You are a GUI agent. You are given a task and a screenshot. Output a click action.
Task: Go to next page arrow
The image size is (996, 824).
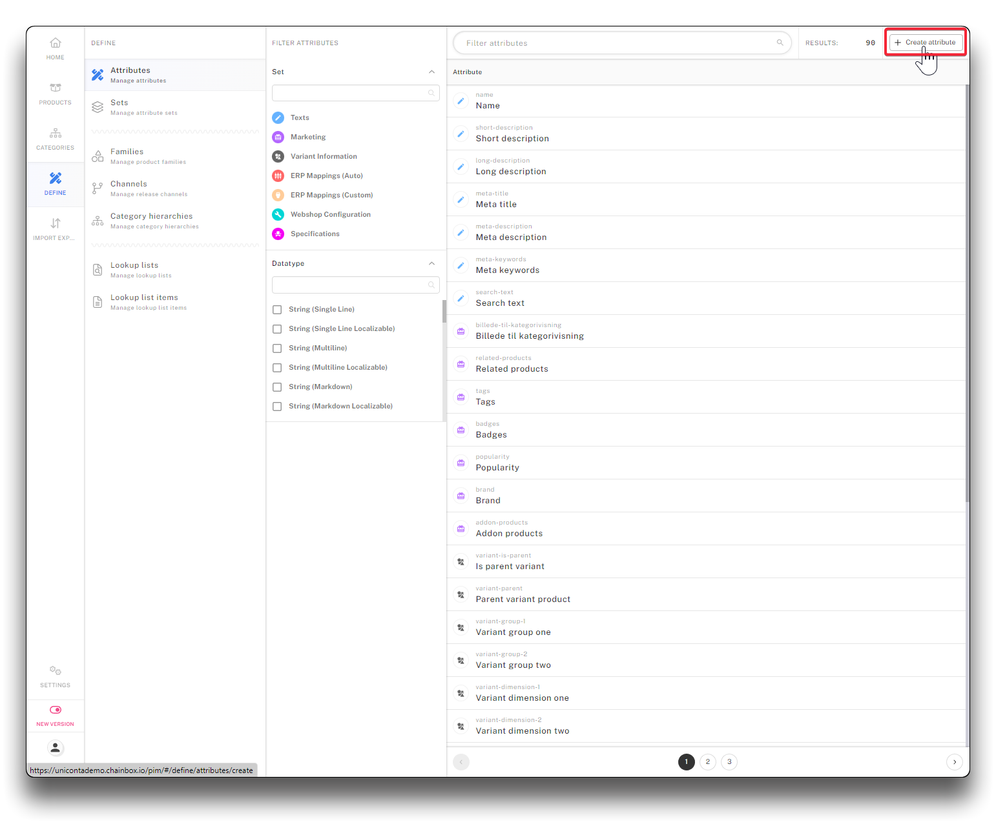(x=955, y=762)
